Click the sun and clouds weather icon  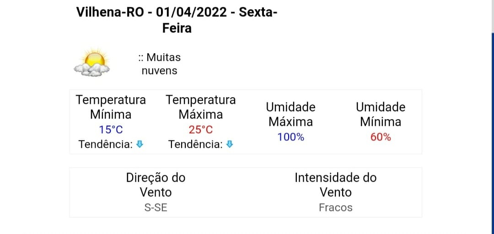coord(91,62)
